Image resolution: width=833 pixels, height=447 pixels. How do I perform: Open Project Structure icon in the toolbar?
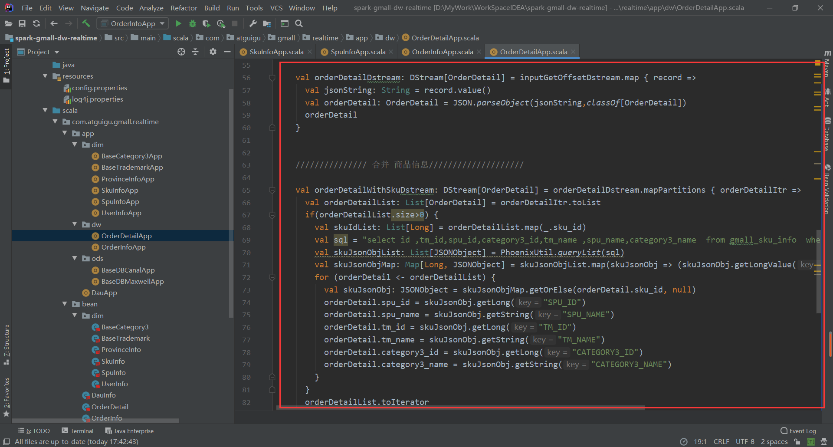[267, 23]
